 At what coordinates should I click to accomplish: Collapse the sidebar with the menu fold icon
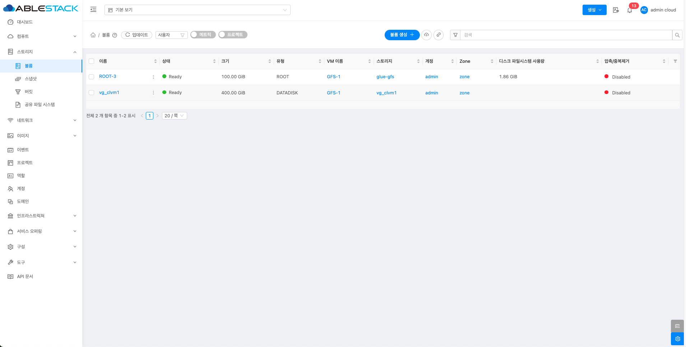point(93,10)
